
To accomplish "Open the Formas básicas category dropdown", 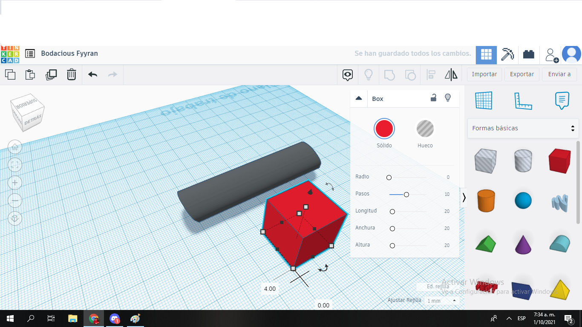I will [523, 128].
